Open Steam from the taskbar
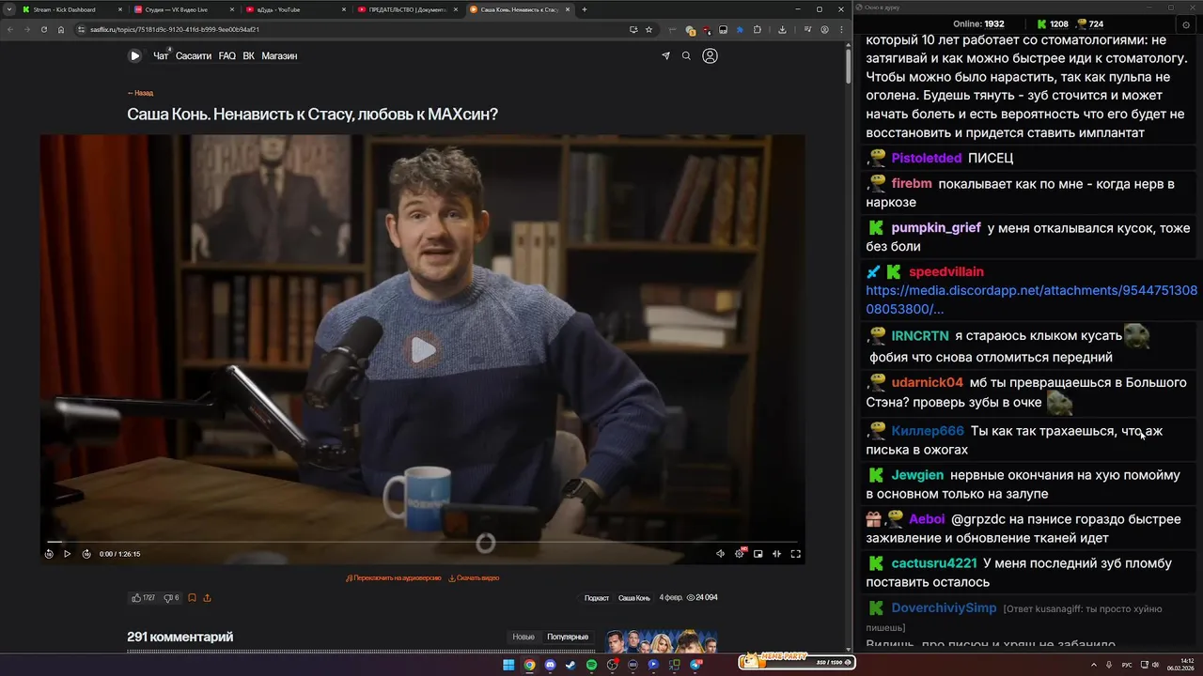Viewport: 1203px width, 676px height. coord(570,665)
